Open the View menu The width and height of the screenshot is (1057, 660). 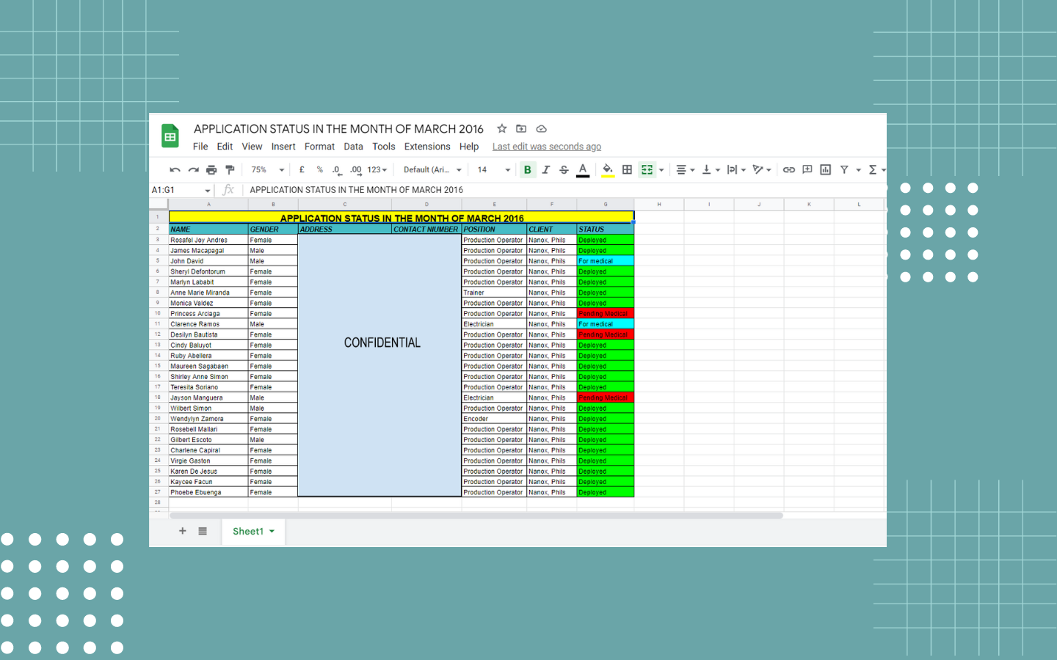pyautogui.click(x=252, y=147)
